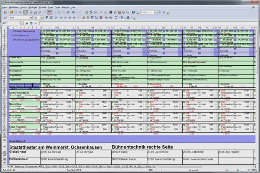Click the Increase Indent icon

tap(111, 17)
